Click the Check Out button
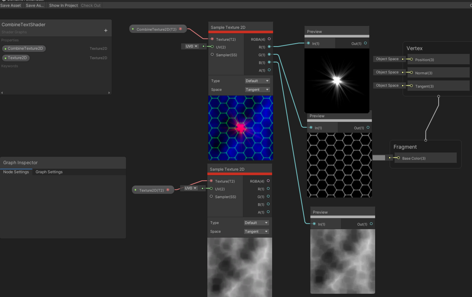472x297 pixels. tap(91, 5)
